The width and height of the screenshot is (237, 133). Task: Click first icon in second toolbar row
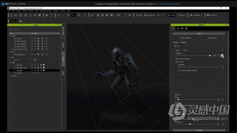(x=11, y=21)
